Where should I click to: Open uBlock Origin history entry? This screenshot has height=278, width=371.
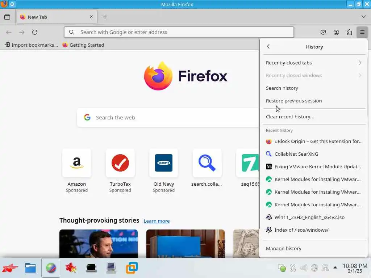[314, 142]
